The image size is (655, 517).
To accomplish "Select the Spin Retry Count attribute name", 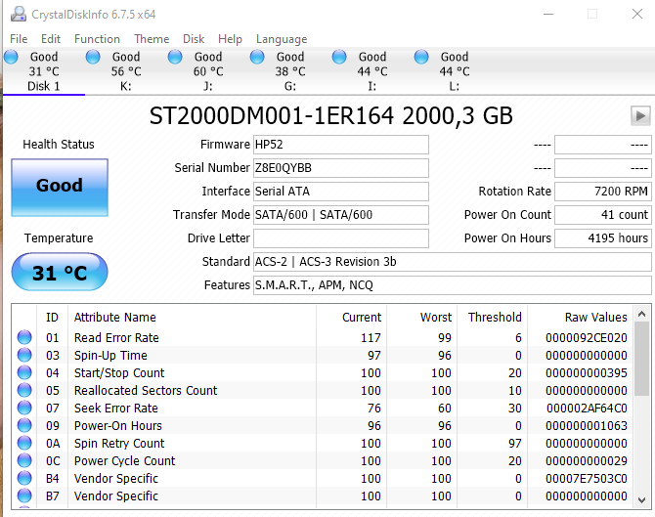I will click(119, 443).
